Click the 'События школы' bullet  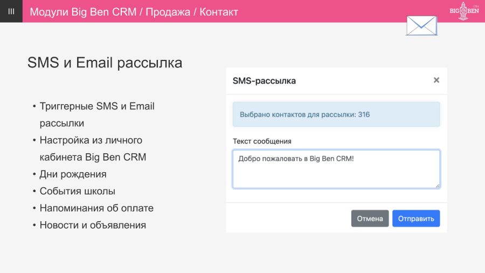click(77, 191)
